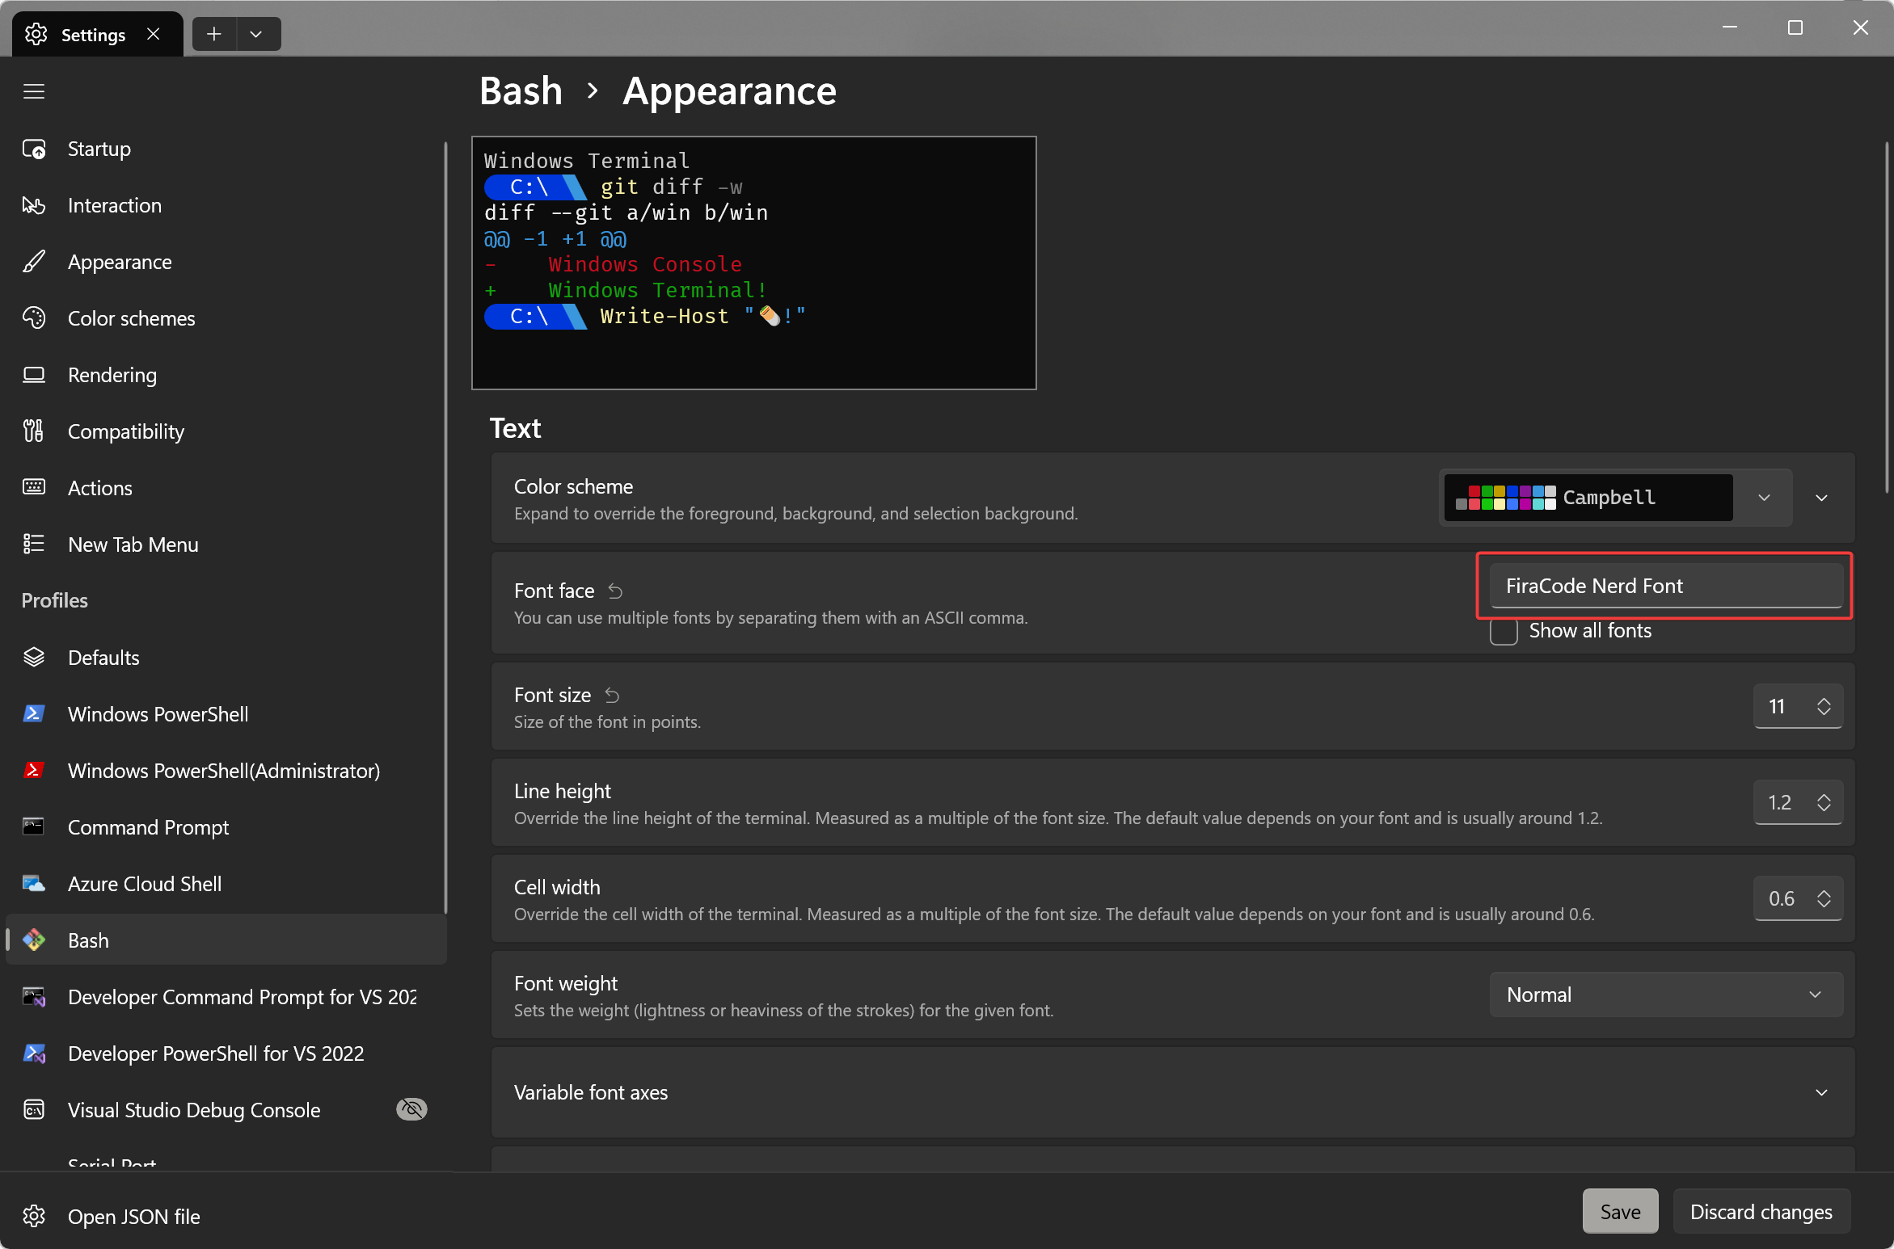Viewport: 1894px width, 1249px height.
Task: Save the appearance changes
Action: (1619, 1211)
